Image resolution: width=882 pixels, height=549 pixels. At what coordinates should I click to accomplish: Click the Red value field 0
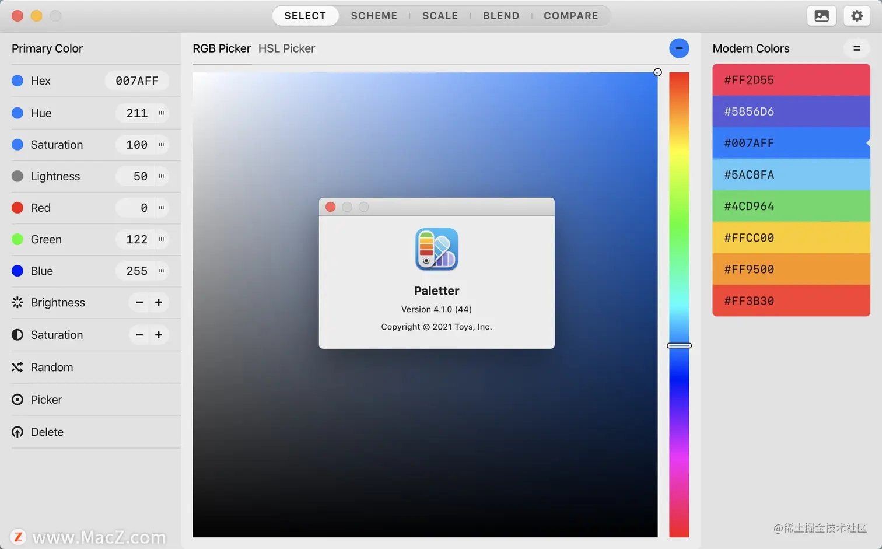[136, 208]
